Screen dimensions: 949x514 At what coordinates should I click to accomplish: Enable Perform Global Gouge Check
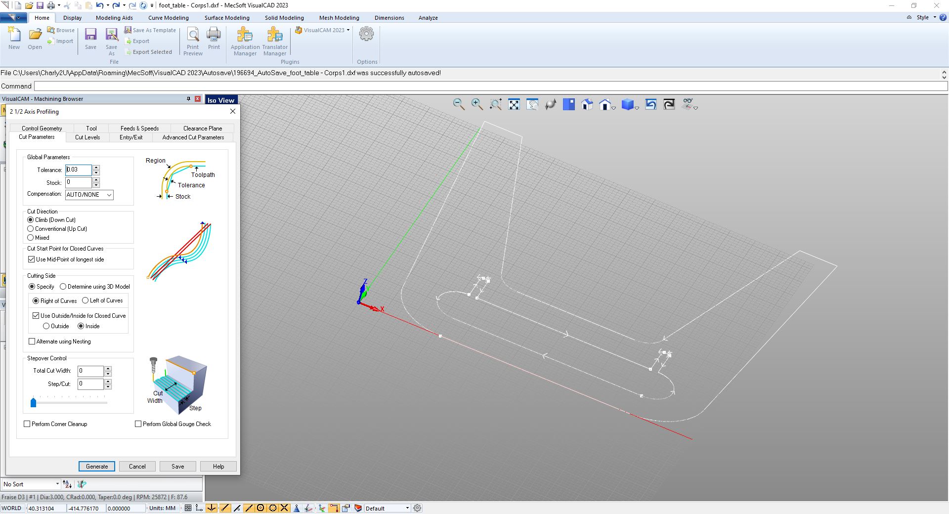tap(138, 424)
